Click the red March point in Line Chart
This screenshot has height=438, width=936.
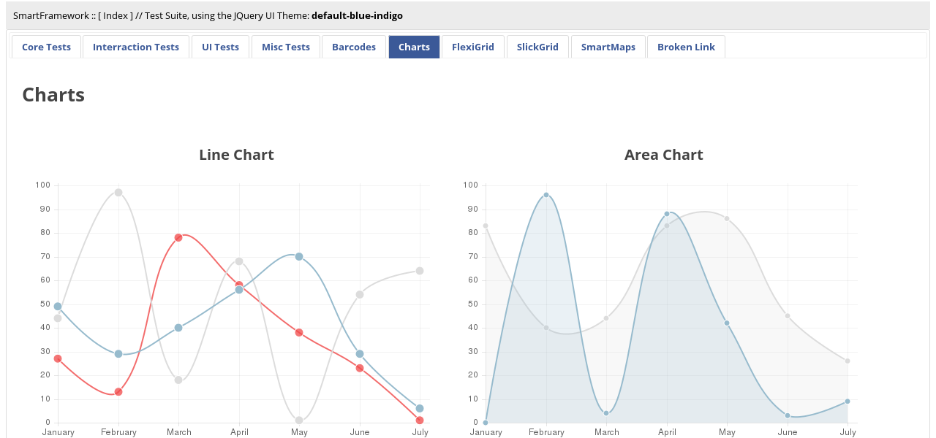(178, 237)
